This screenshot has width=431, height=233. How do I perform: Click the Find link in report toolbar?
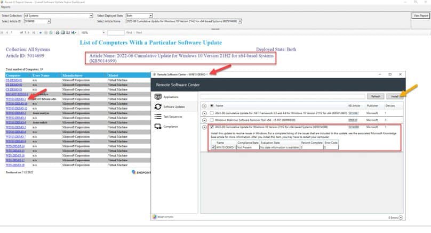[x=129, y=32]
